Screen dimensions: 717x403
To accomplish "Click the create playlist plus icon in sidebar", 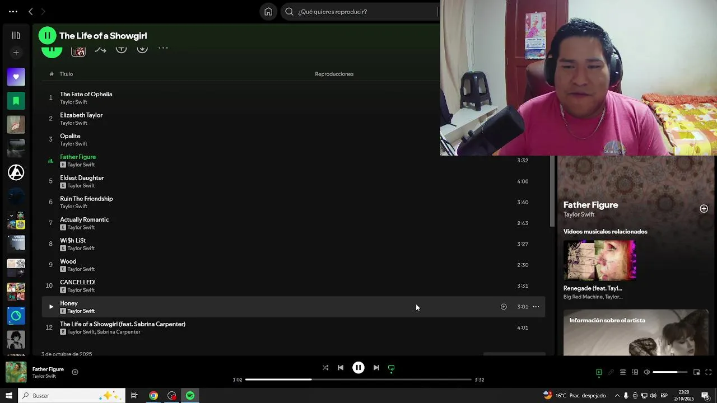I will coord(16,53).
